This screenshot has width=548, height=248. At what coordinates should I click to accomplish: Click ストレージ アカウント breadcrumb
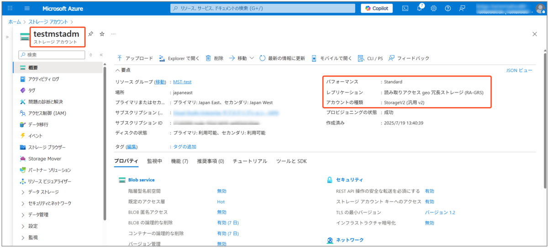[x=48, y=21]
